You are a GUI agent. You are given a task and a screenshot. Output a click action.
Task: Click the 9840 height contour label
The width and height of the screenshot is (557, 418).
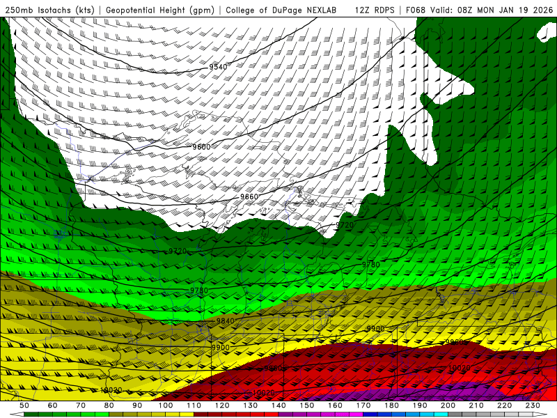click(x=225, y=321)
